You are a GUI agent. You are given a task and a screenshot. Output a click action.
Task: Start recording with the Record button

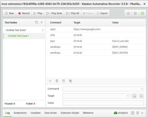24,13
